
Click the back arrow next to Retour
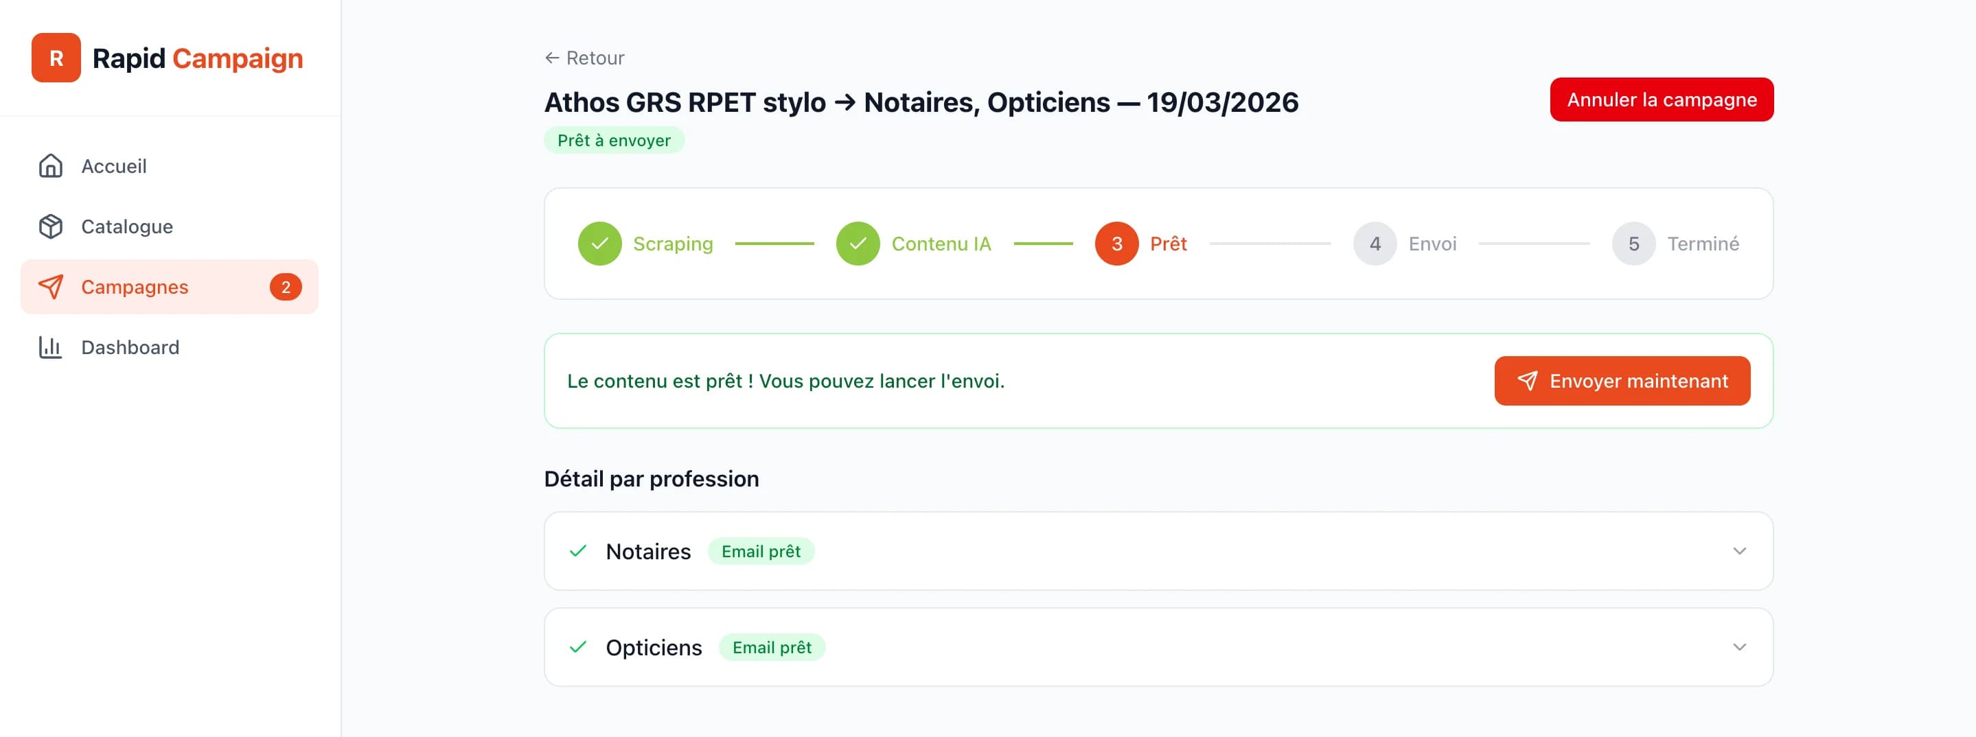551,57
